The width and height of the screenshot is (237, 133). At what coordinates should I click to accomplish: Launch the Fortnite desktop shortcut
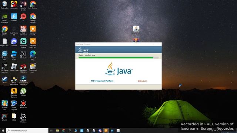click(x=14, y=17)
